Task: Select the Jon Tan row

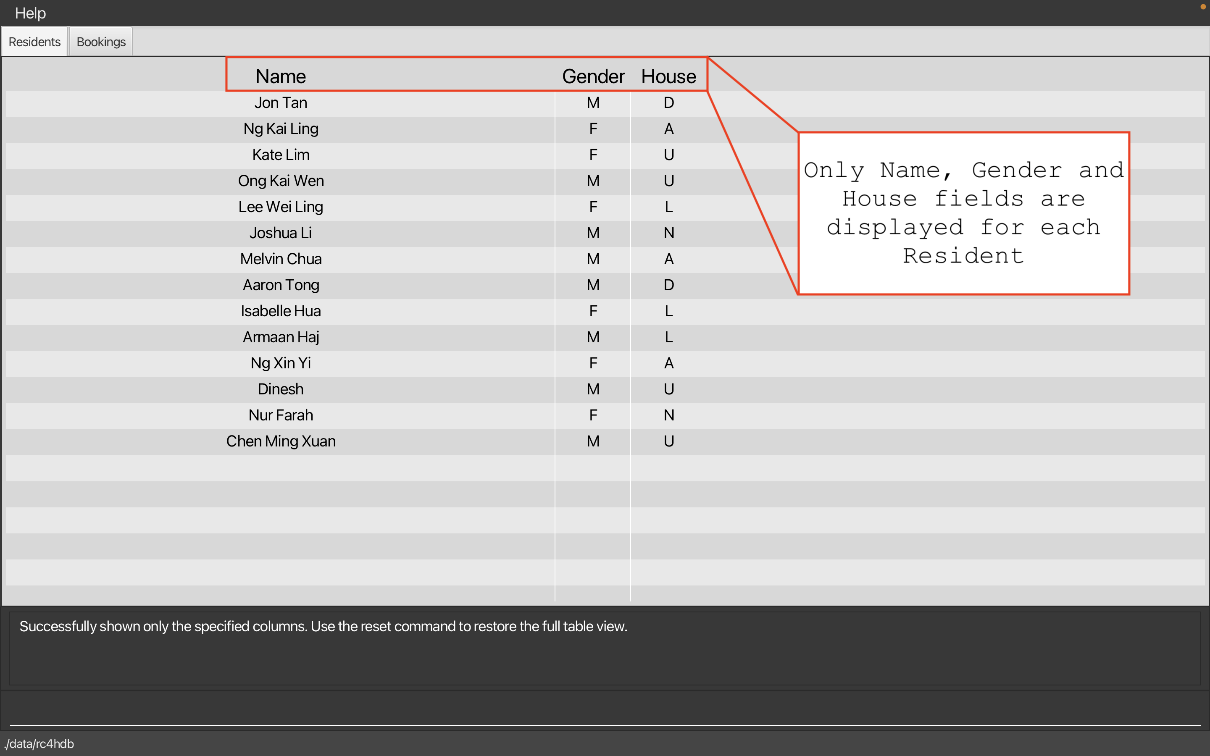Action: [x=605, y=103]
